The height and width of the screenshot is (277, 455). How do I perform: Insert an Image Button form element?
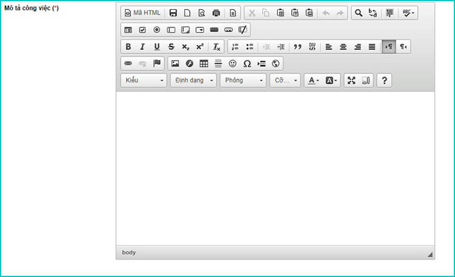pyautogui.click(x=228, y=30)
